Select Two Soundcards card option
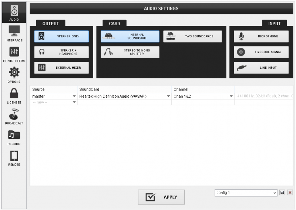296x210 pixels. [192, 37]
